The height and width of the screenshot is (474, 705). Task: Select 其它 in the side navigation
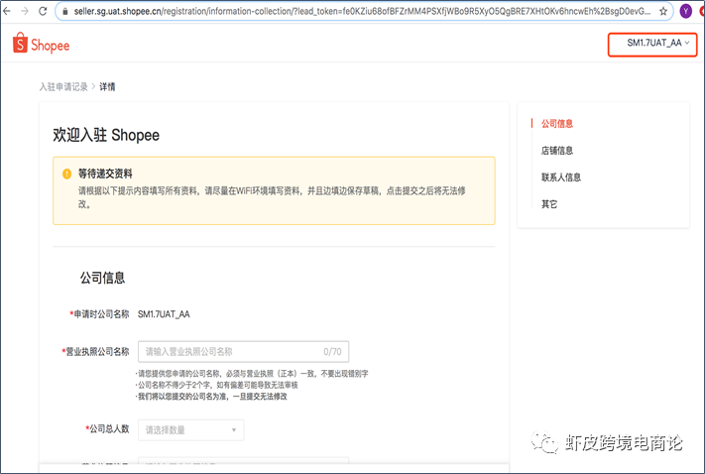(549, 204)
